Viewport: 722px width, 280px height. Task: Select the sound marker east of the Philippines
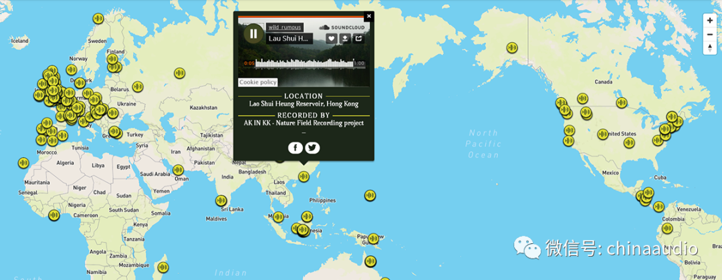pos(370,195)
